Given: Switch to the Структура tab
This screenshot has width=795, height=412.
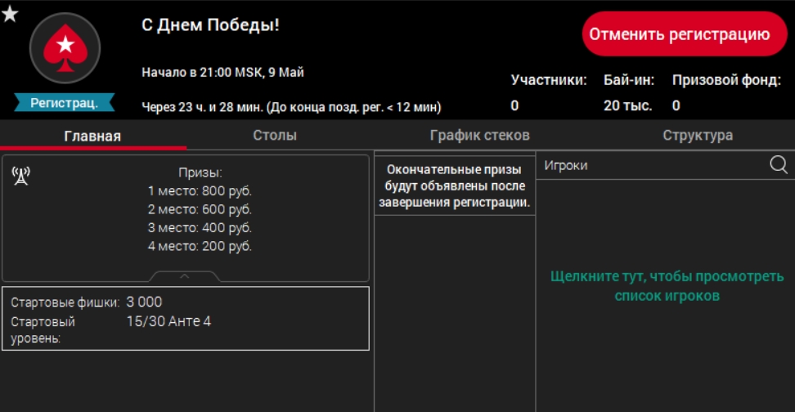Looking at the screenshot, I should click(x=697, y=136).
